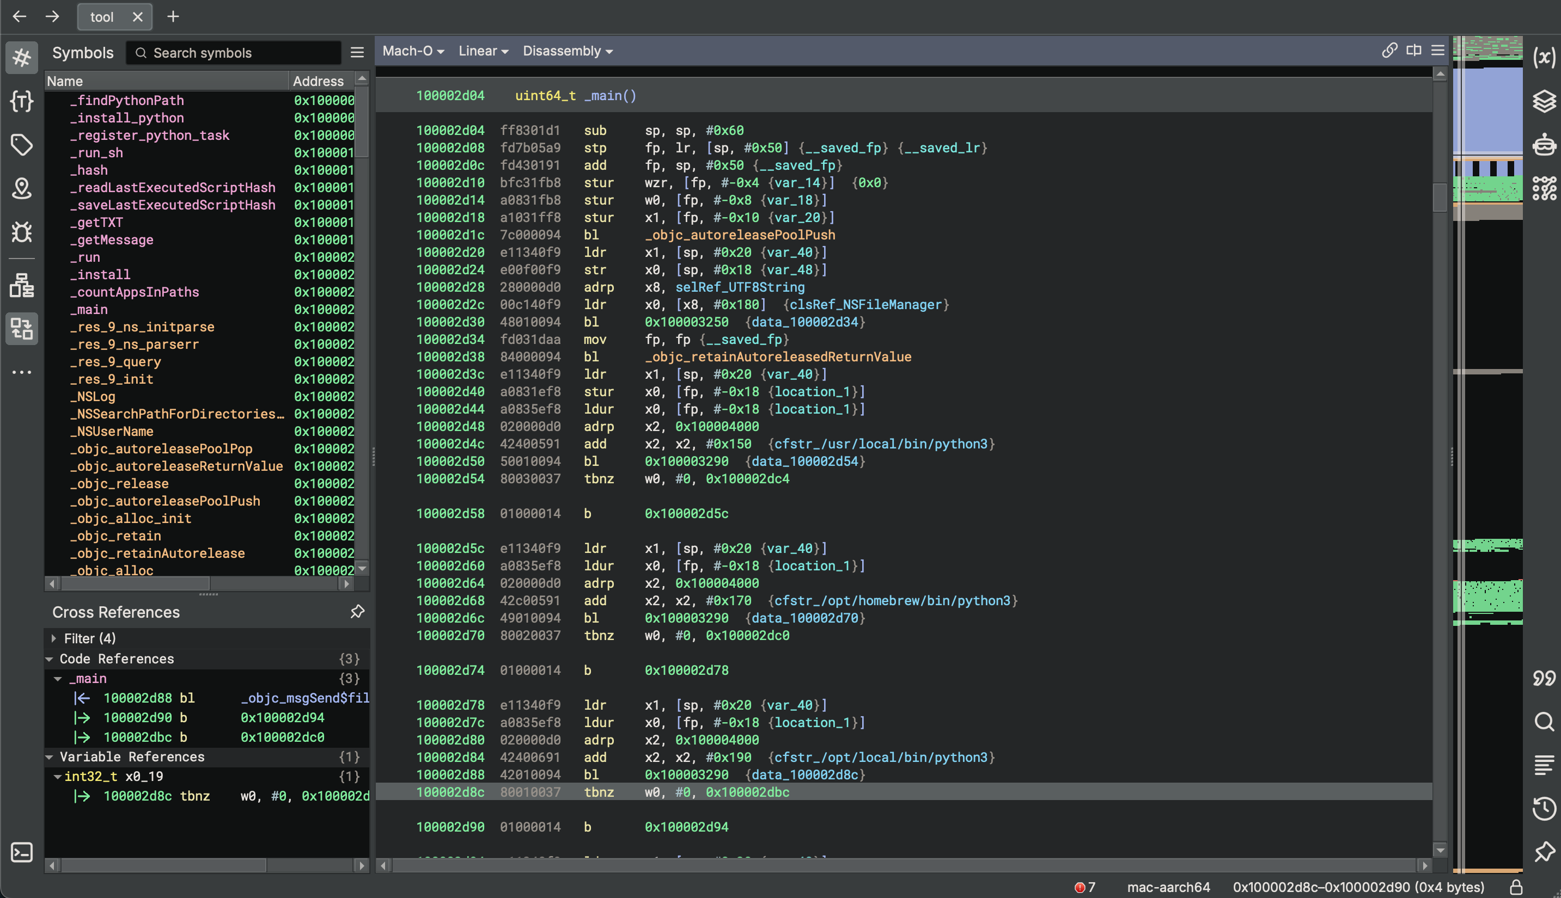Open the Cross References sidebar icon
This screenshot has width=1561, height=898.
pyautogui.click(x=22, y=329)
